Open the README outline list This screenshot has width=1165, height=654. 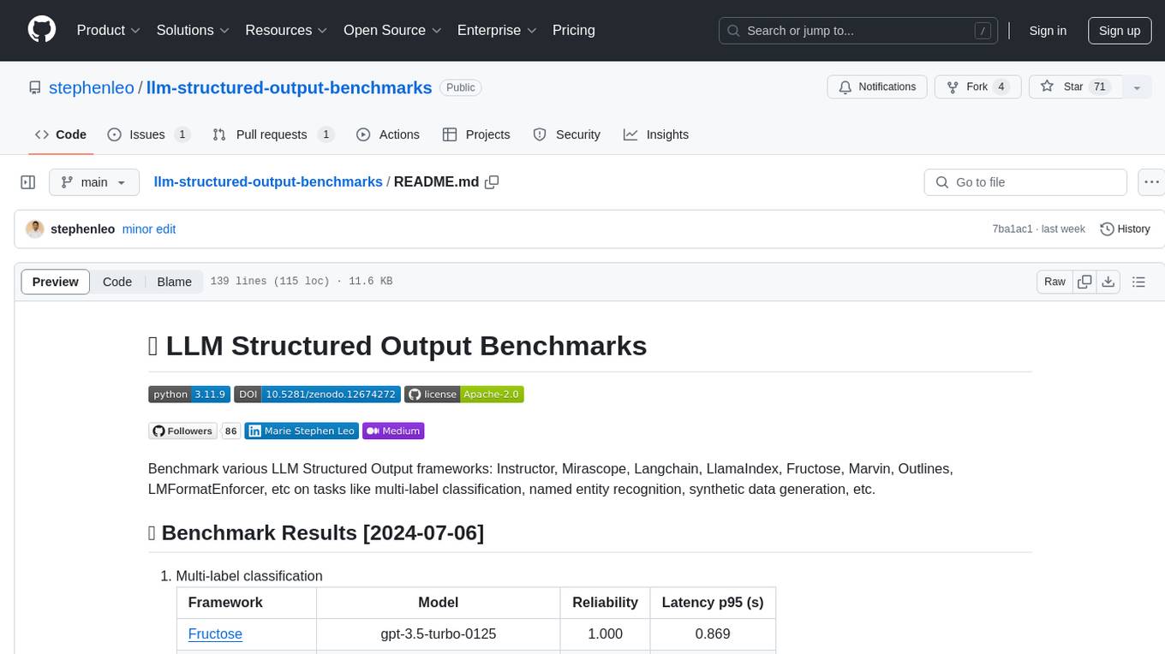tap(1138, 282)
